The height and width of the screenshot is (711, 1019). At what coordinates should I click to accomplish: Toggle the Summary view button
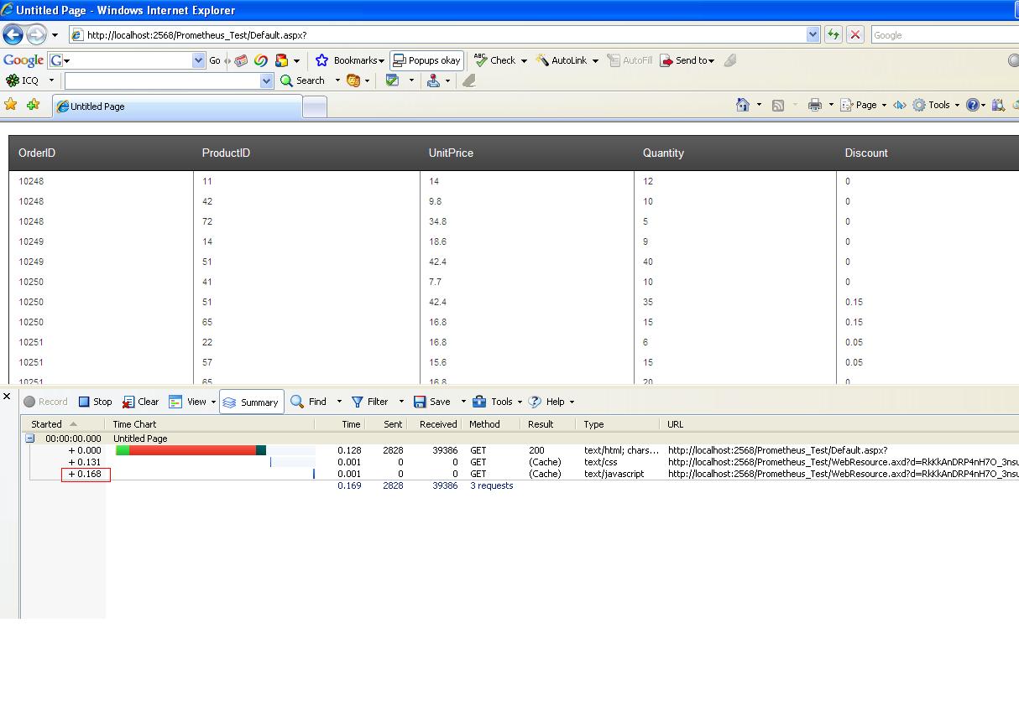click(x=251, y=402)
